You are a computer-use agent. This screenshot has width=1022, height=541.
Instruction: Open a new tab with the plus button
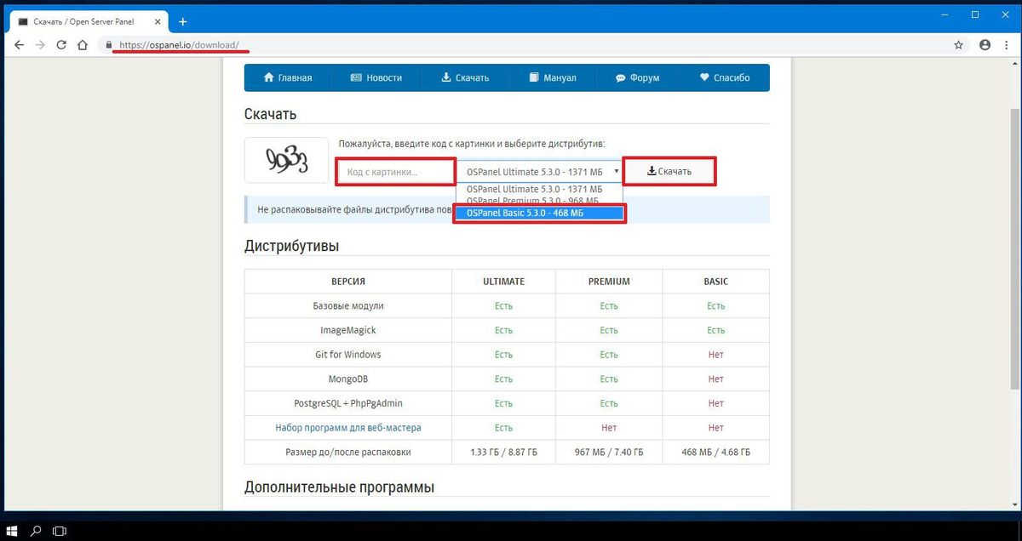pyautogui.click(x=182, y=21)
